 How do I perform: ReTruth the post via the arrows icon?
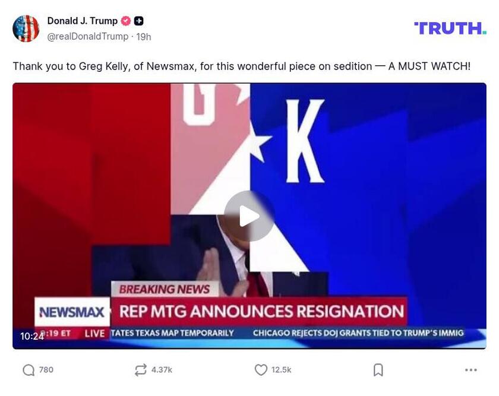140,370
